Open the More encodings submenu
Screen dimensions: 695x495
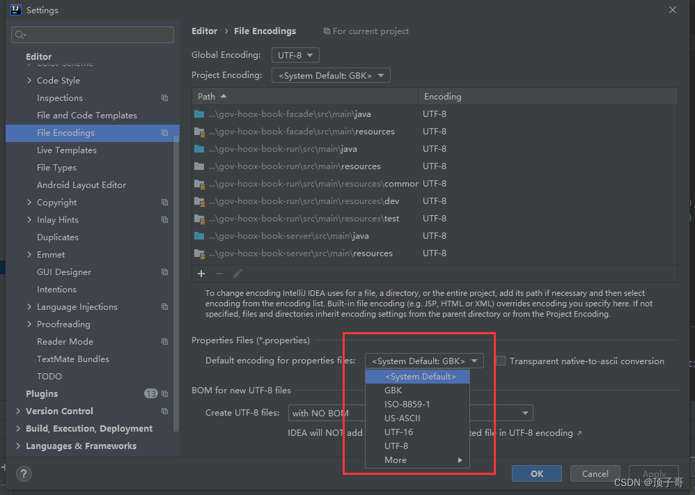click(417, 460)
